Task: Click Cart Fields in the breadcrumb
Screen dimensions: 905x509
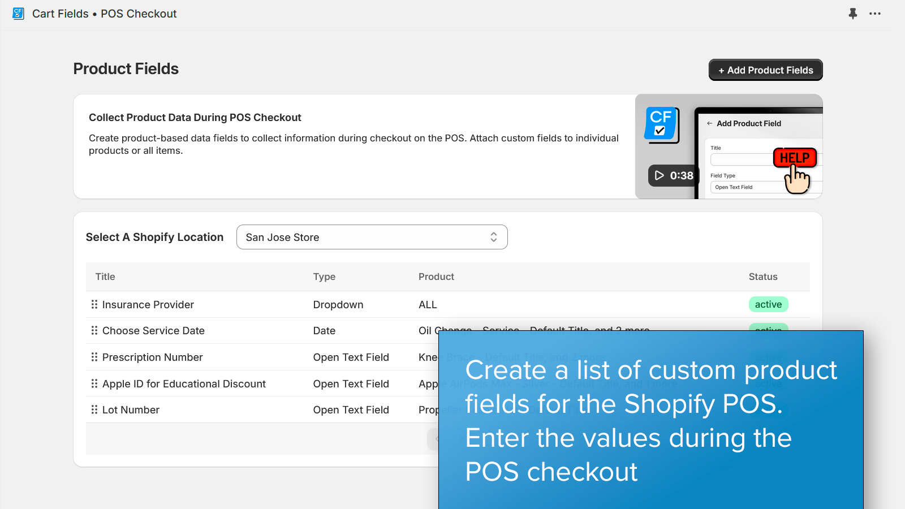Action: pos(60,14)
